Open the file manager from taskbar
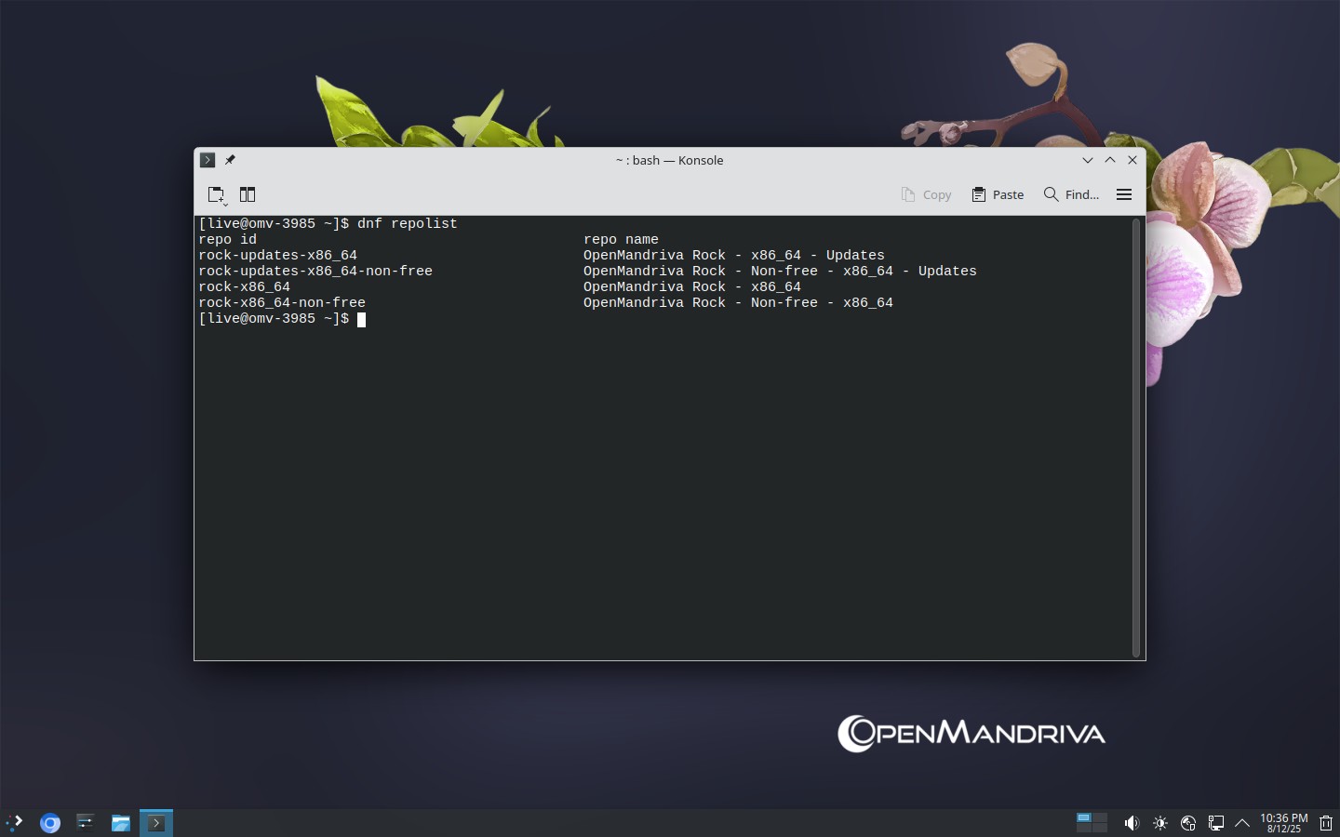 click(x=120, y=822)
